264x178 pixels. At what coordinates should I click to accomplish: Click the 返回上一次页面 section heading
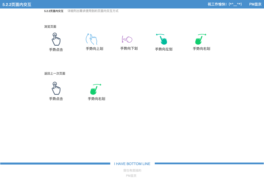pyautogui.click(x=55, y=74)
